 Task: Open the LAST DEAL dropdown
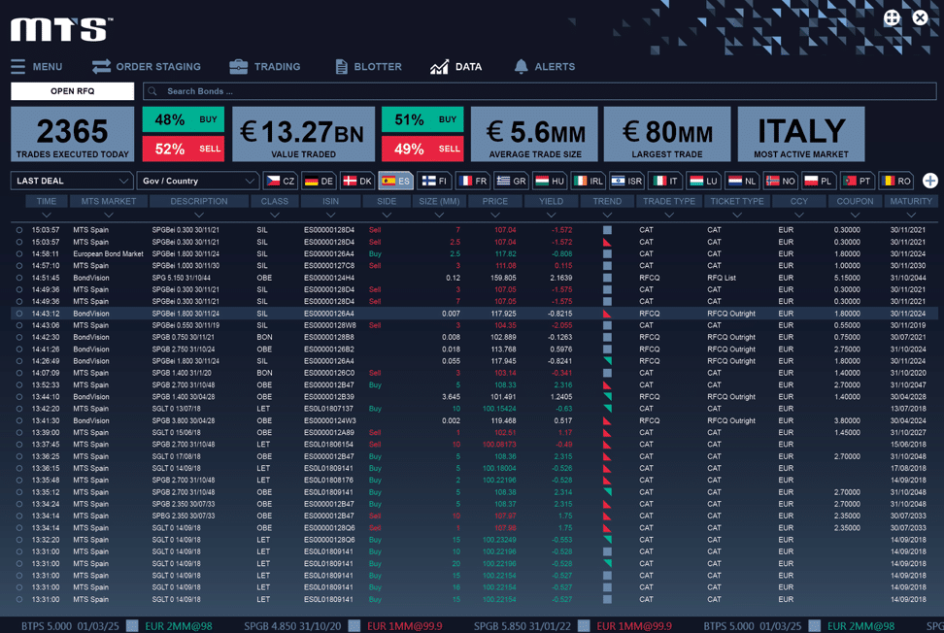72,181
